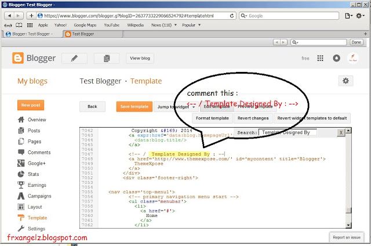Image resolution: width=371 pixels, height=246 pixels.
Task: Expand News (110) bookmark folder
Action: click(164, 25)
